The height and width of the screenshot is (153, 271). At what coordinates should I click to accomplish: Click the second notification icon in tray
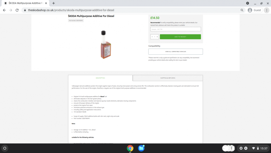coord(246,148)
